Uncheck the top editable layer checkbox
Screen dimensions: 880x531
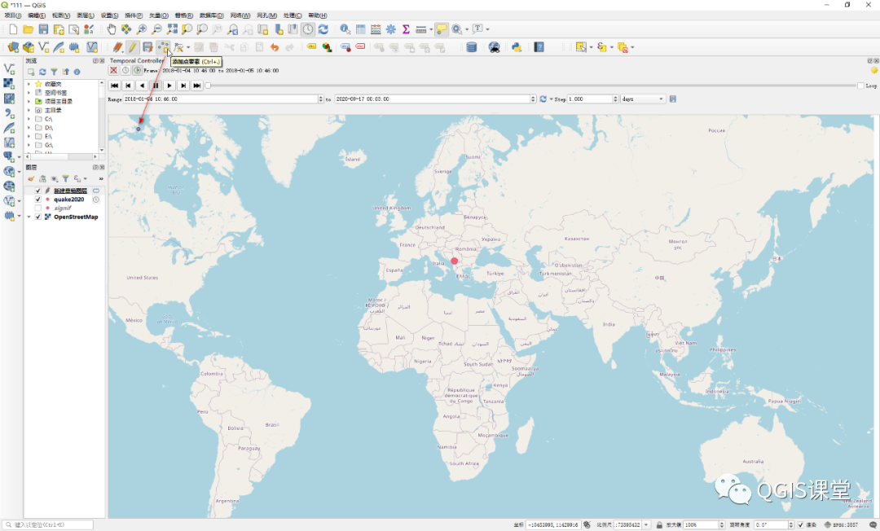tap(38, 191)
